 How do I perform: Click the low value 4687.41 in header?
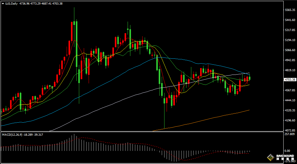coord(47,3)
